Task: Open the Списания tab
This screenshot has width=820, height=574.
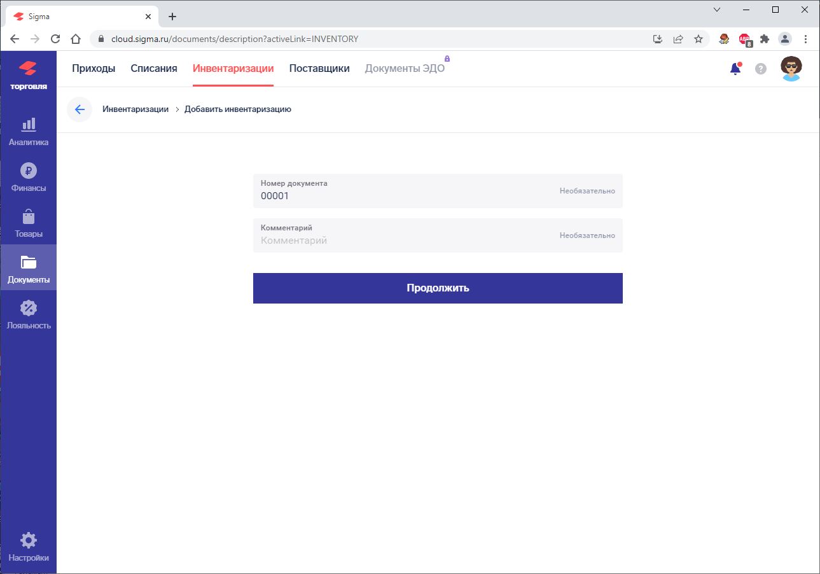Action: coord(153,67)
